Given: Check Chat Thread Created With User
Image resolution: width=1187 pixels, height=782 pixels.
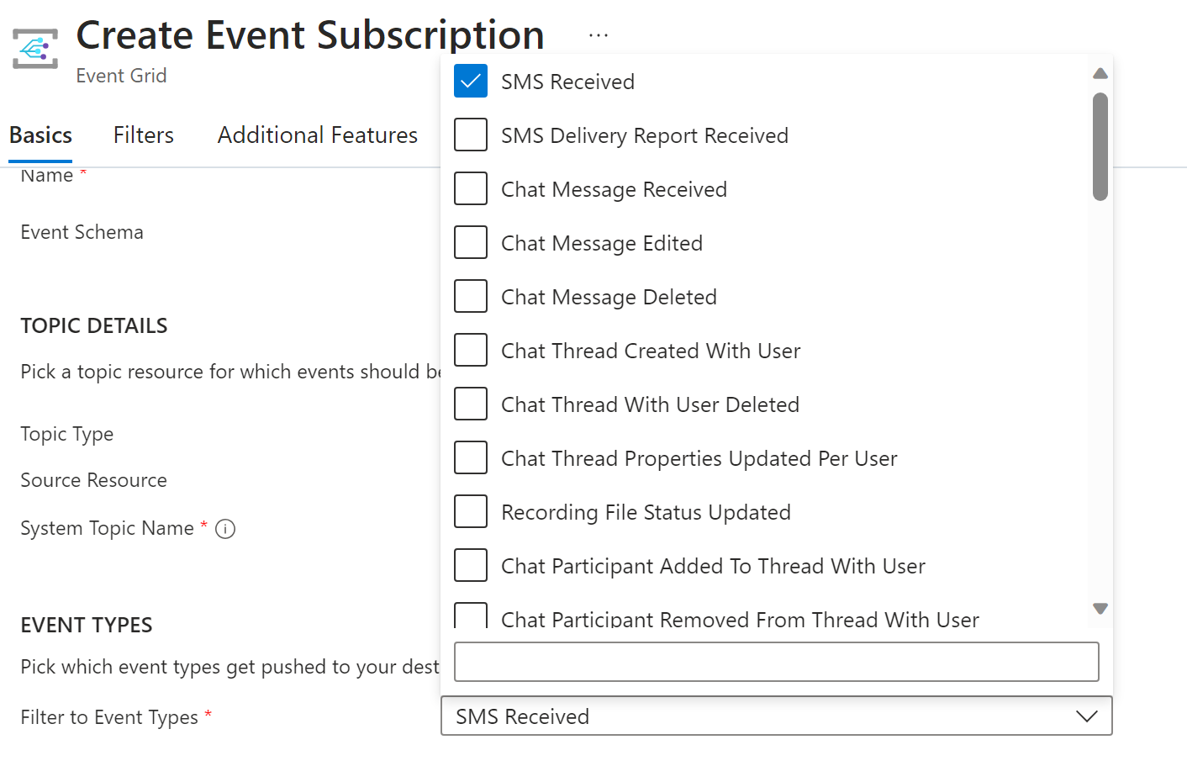Looking at the screenshot, I should (471, 350).
